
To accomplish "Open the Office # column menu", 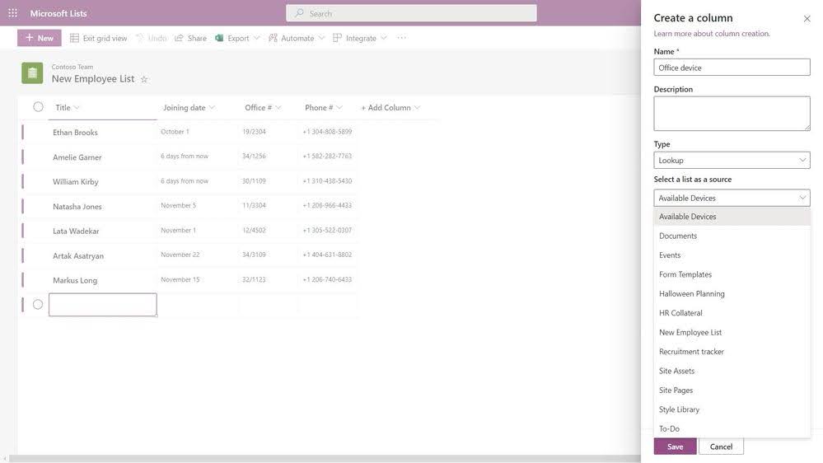I will click(x=263, y=108).
